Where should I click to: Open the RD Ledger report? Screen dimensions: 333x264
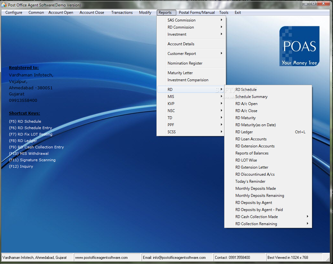click(x=268, y=132)
